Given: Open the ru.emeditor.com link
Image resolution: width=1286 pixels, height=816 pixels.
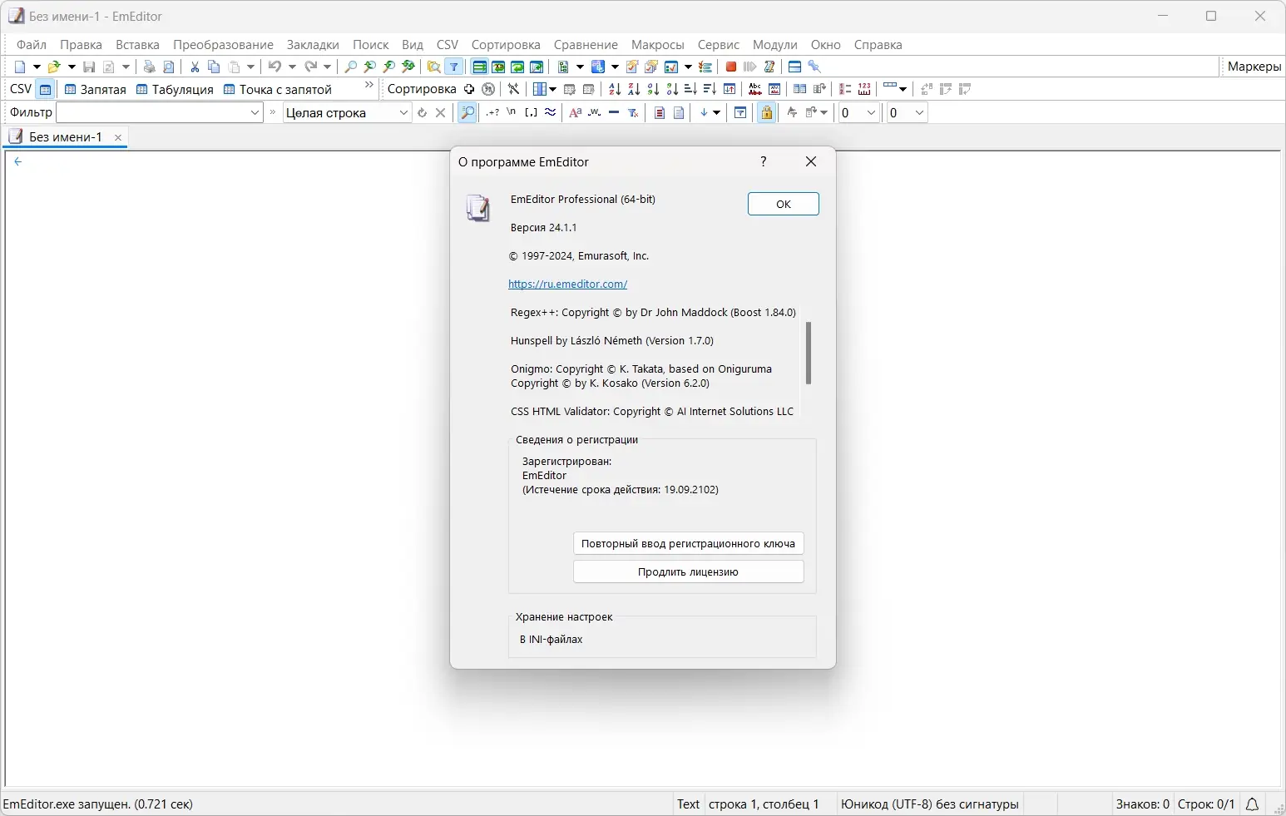Looking at the screenshot, I should pyautogui.click(x=568, y=284).
